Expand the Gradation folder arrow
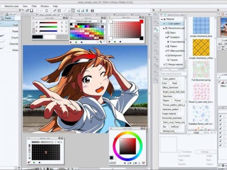Screen dimensions: 227x170 click(x=166, y=37)
